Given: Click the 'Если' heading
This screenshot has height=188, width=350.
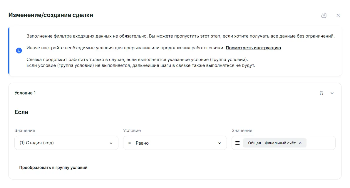Looking at the screenshot, I should point(21,112).
